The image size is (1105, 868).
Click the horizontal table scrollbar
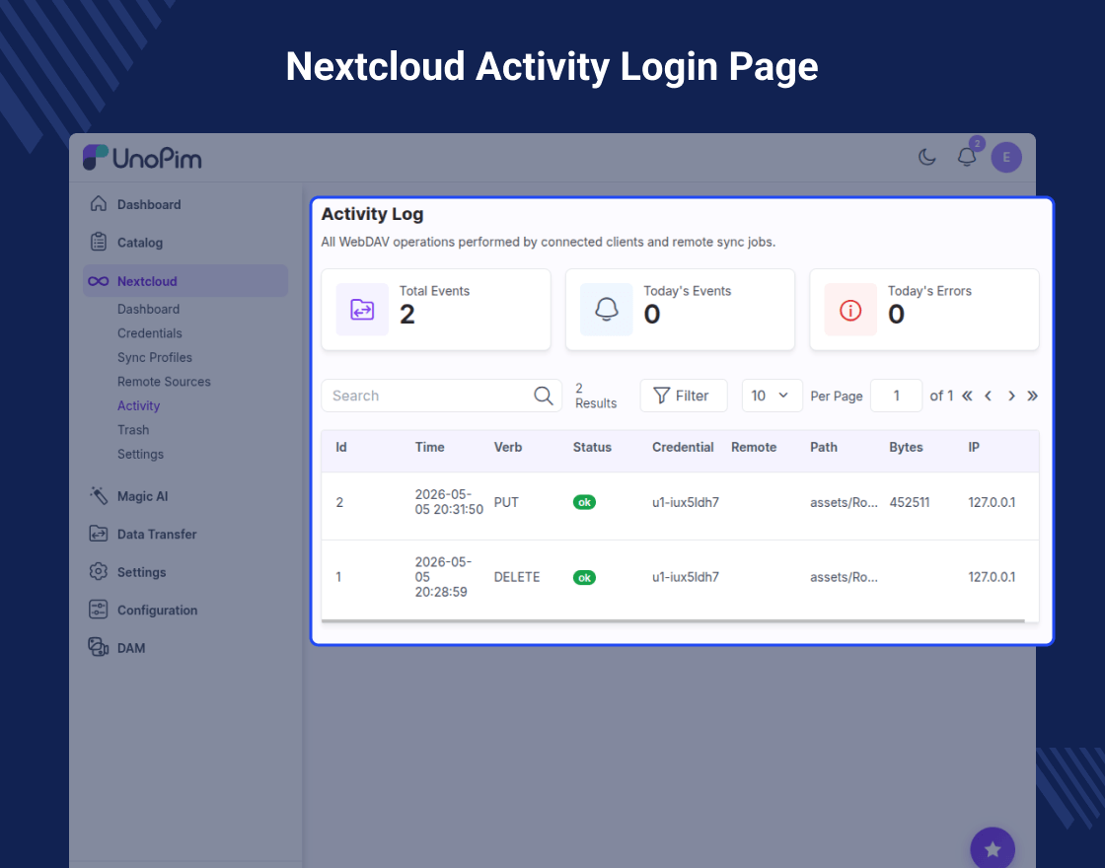click(673, 620)
